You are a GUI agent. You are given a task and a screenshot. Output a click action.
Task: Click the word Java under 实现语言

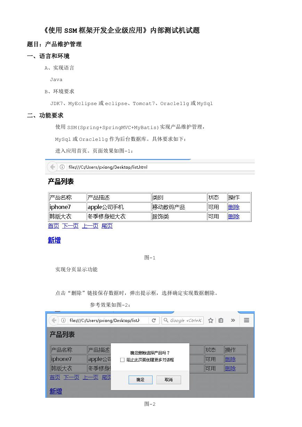point(56,80)
